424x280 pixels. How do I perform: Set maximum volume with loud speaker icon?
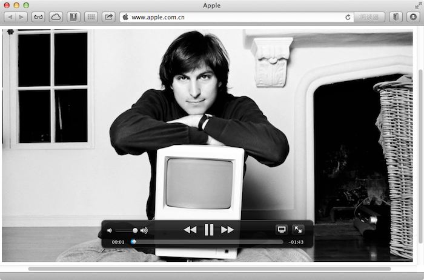coord(144,230)
